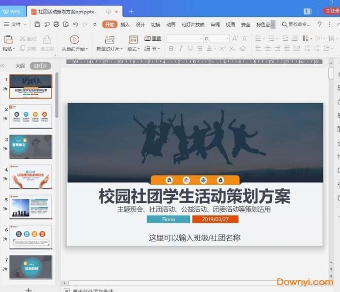Toggle Italic formatting

(181, 49)
